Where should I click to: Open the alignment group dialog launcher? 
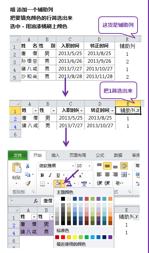129,192
